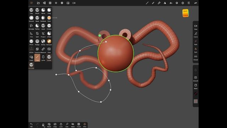Select the Layer tool
Viewport: 227px width, 128px height.
(x=43, y=27)
